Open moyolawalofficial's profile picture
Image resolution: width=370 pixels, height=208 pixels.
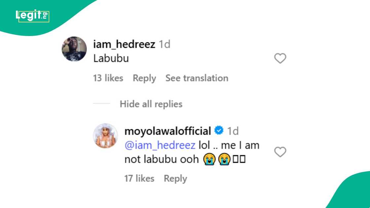[105, 136]
